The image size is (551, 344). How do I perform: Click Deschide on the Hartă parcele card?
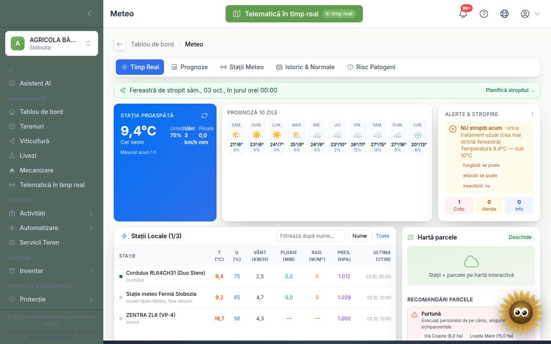[520, 237]
